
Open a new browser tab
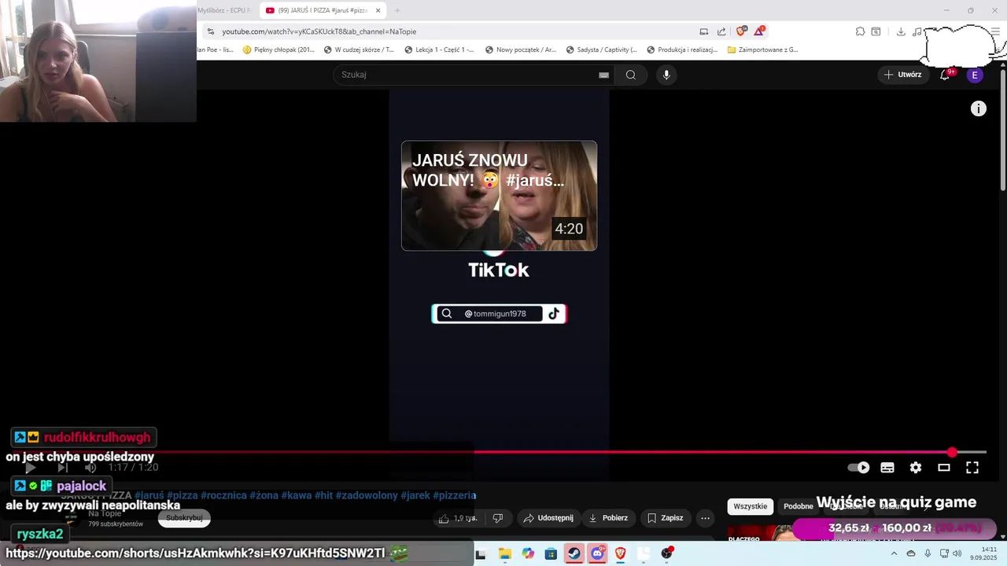(397, 10)
